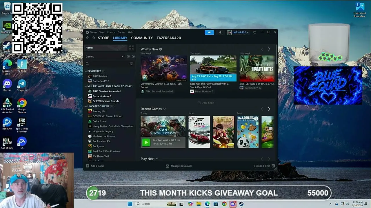Click the Home button in library

pos(106,48)
